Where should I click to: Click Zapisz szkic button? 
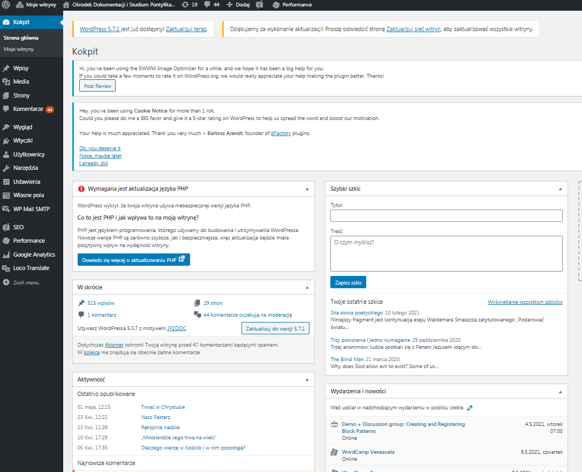tap(348, 282)
